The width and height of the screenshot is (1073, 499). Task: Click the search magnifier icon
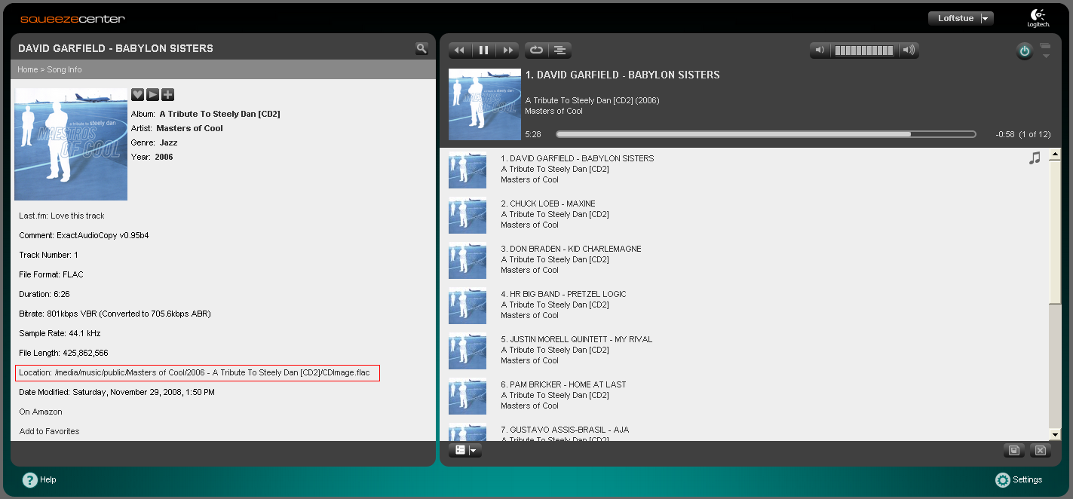coord(422,48)
